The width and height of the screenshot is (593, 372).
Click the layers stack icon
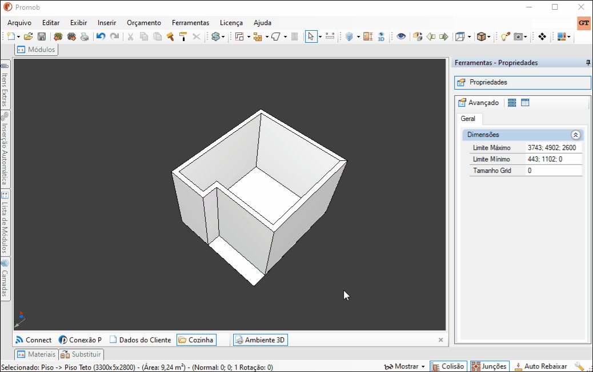[349, 37]
